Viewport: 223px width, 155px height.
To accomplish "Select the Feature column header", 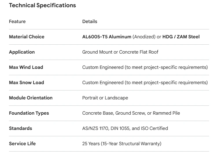I will [x=17, y=22].
